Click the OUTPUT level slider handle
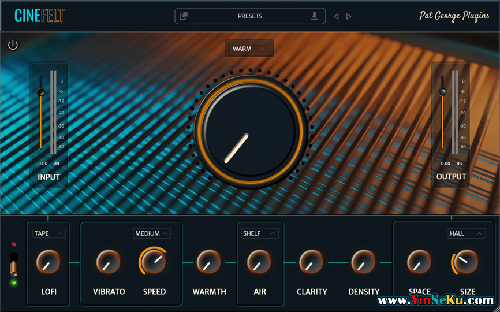This screenshot has width=500, height=312. pos(442,92)
